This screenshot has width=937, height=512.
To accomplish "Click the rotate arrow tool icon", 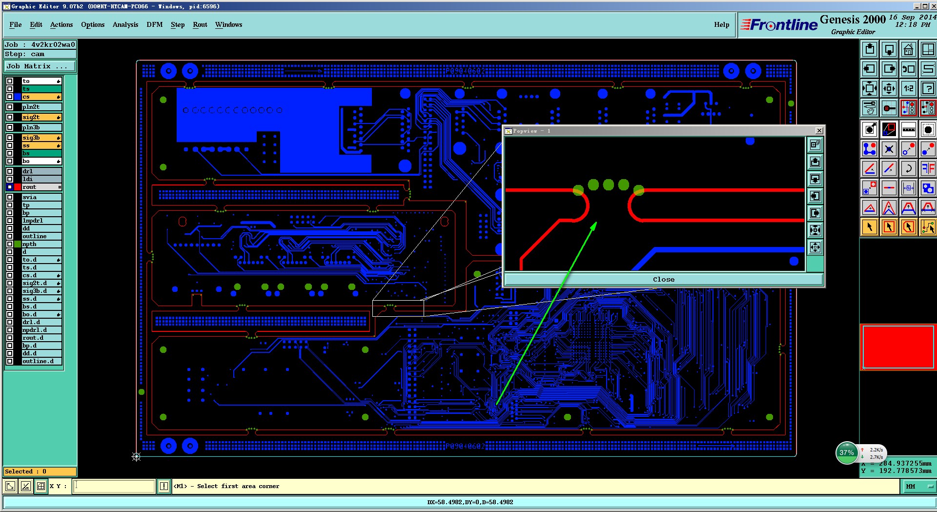I will click(x=908, y=168).
